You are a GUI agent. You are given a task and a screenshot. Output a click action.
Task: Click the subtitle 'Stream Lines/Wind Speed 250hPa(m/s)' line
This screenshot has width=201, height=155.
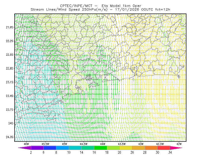coord(69,10)
